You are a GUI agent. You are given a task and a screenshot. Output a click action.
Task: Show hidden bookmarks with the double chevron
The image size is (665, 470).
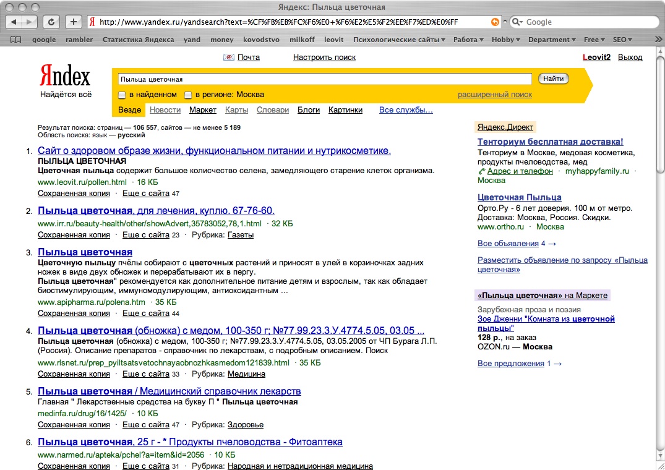pos(658,40)
